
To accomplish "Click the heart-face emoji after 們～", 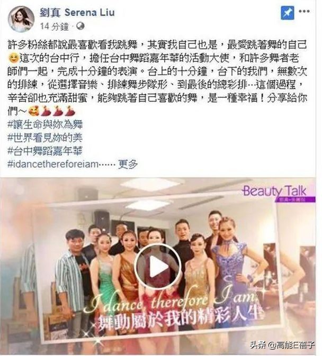I will [x=34, y=111].
